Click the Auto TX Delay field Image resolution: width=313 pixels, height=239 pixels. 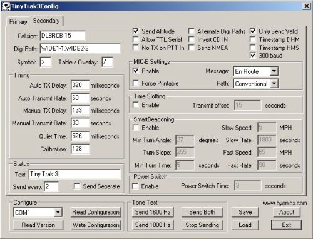click(x=80, y=85)
